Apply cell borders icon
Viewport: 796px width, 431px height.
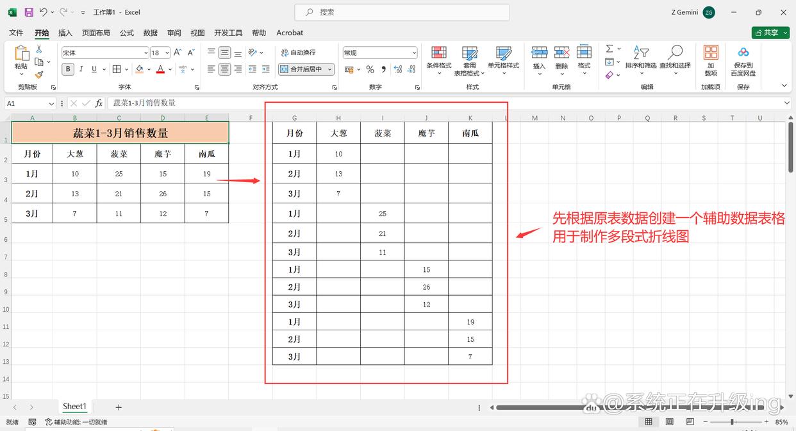(117, 69)
